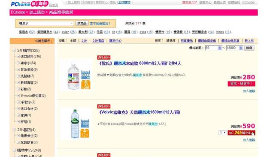Expand the 彩妝(2) category
This screenshot has width=279, height=157.
pyautogui.click(x=18, y=89)
